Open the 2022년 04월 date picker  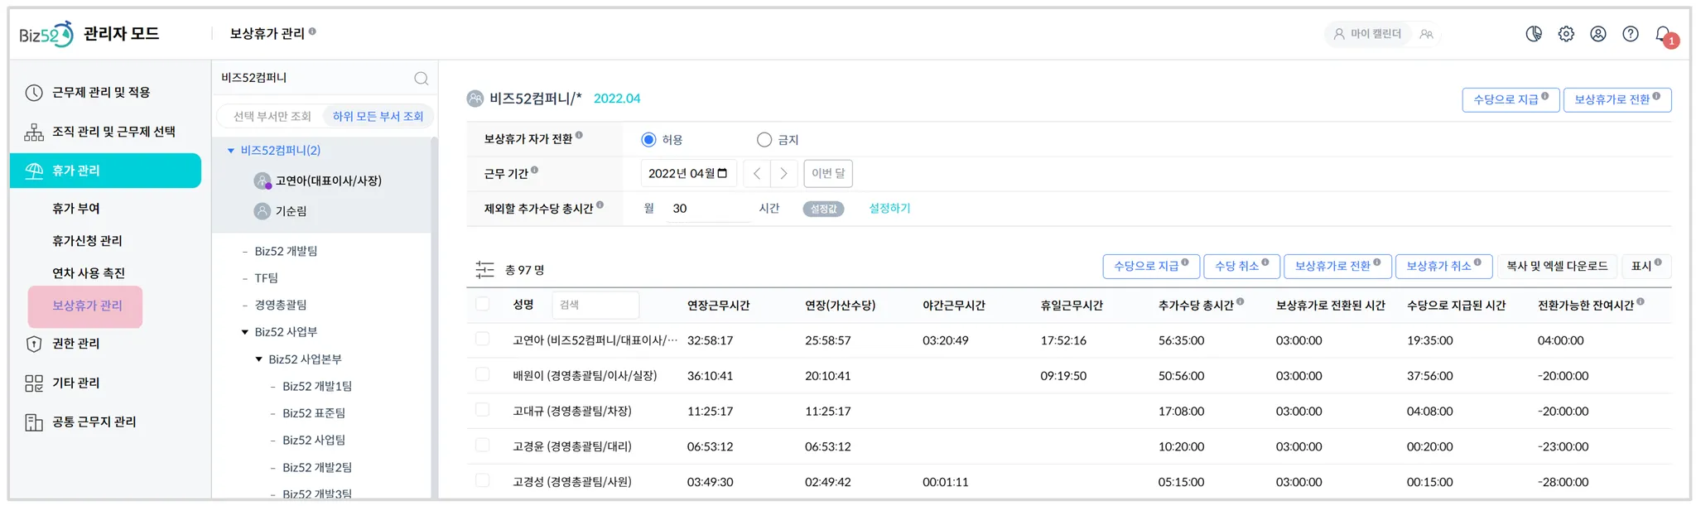pos(688,173)
